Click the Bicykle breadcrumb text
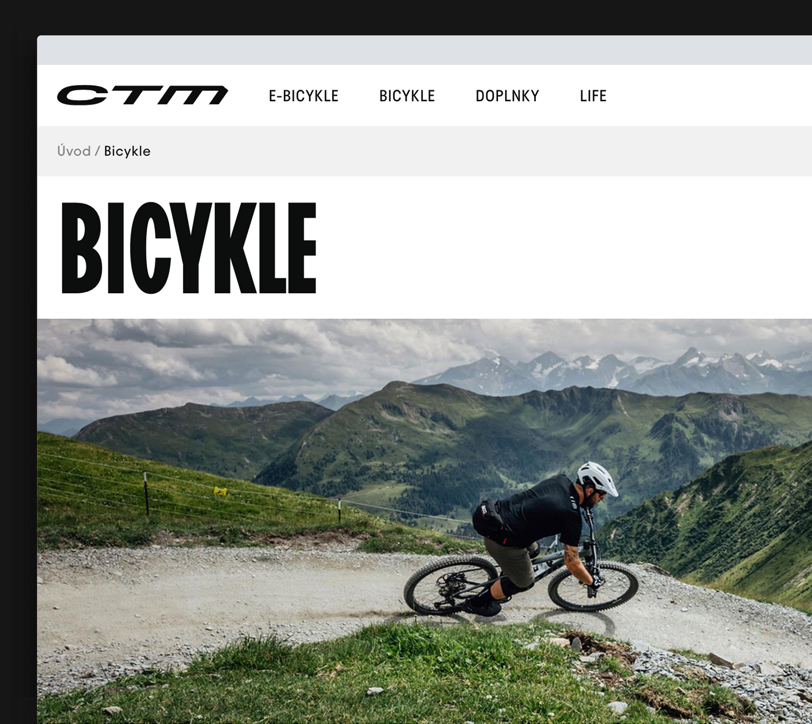Image resolution: width=812 pixels, height=724 pixels. point(127,151)
